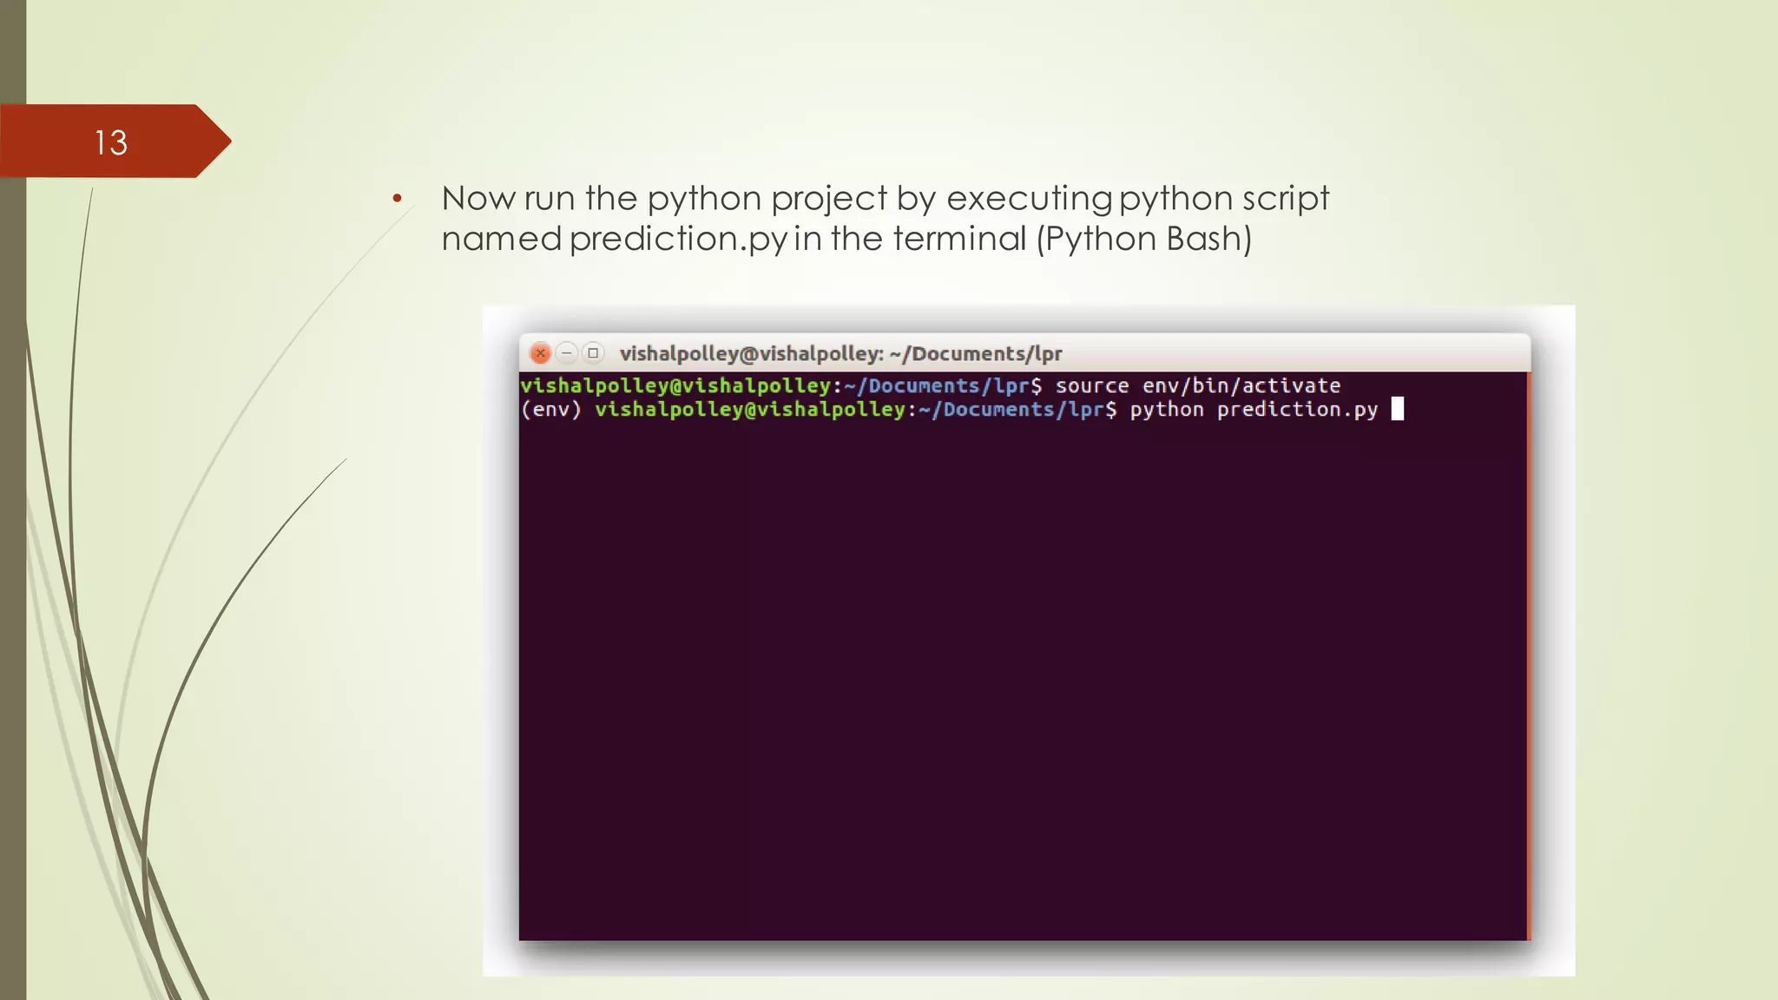Screen dimensions: 1778x1000
Task: Close the terminal window with red X button
Action: (x=540, y=353)
